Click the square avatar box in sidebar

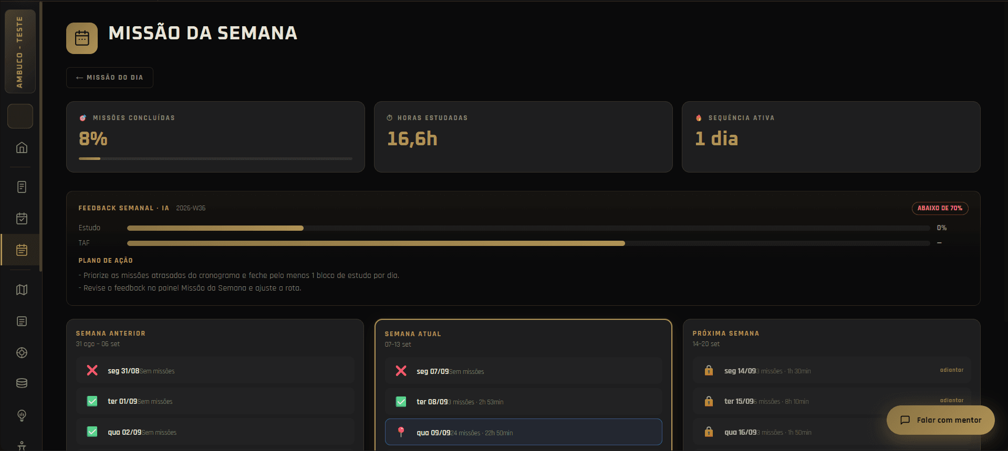20,116
